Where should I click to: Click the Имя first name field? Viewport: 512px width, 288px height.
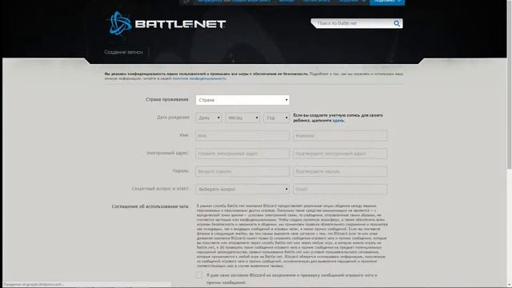click(242, 135)
